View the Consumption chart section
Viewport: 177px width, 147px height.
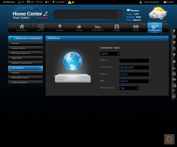click(98, 28)
